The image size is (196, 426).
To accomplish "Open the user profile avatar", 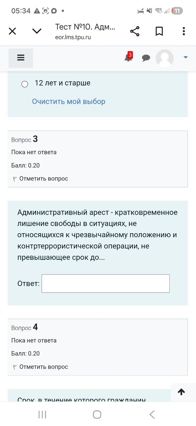I will point(164,58).
